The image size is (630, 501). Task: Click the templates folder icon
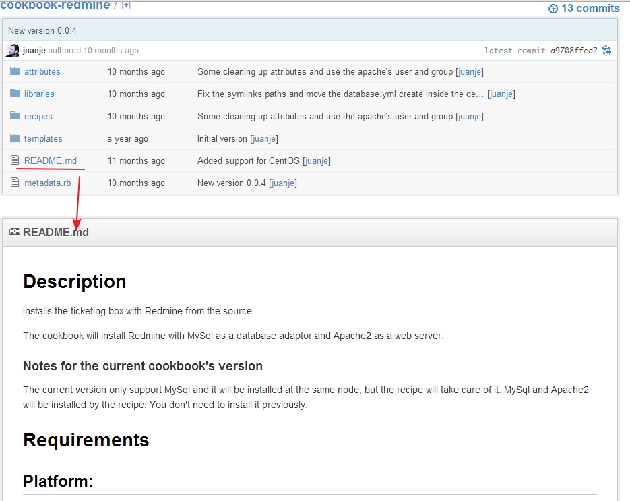click(x=15, y=138)
